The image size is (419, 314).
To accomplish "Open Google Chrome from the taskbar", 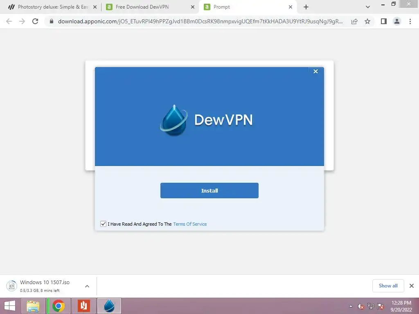I will [59, 306].
